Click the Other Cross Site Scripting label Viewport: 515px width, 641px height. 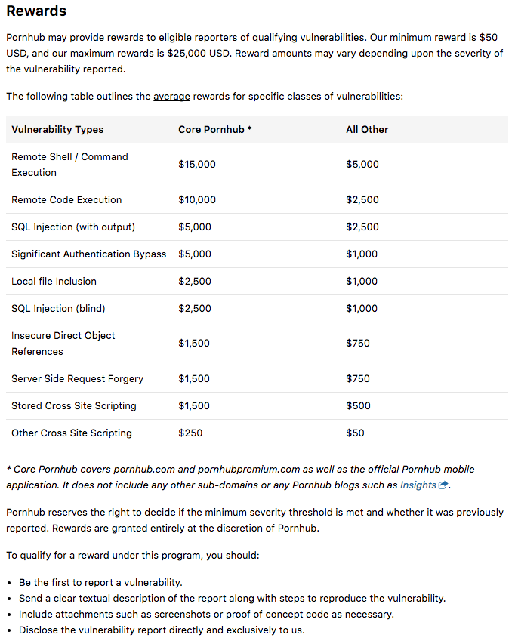point(72,433)
